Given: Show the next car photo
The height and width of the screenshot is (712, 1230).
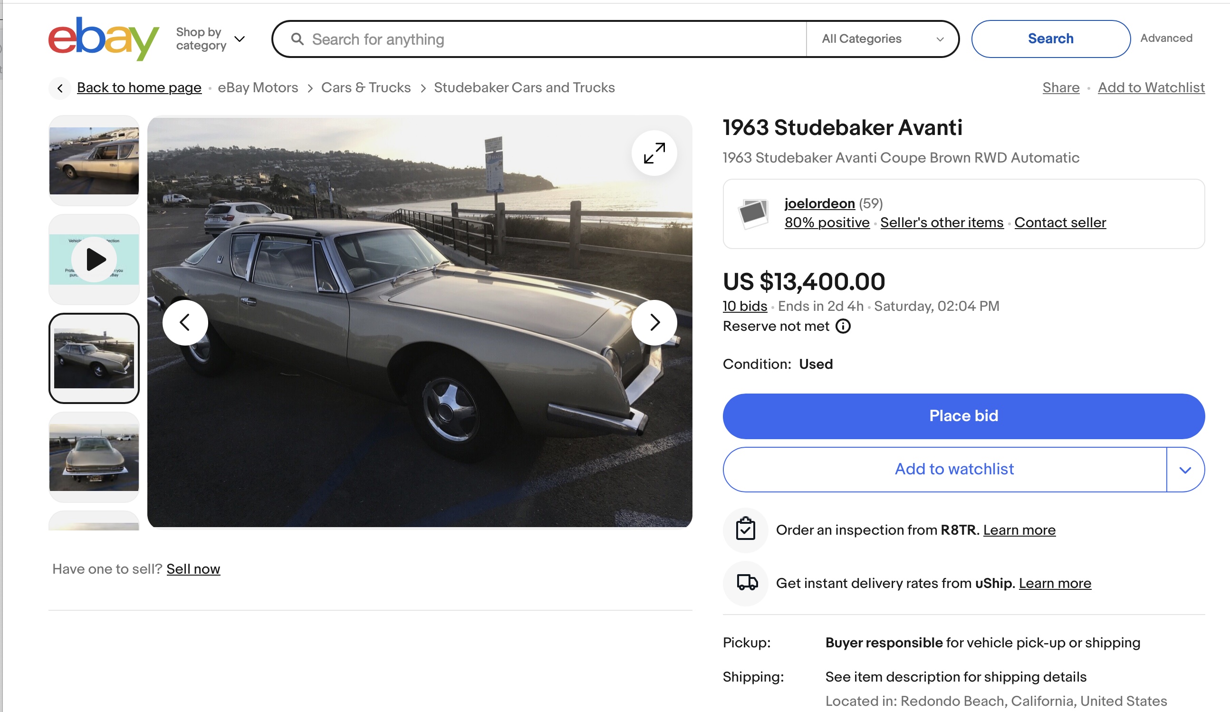Looking at the screenshot, I should point(654,323).
